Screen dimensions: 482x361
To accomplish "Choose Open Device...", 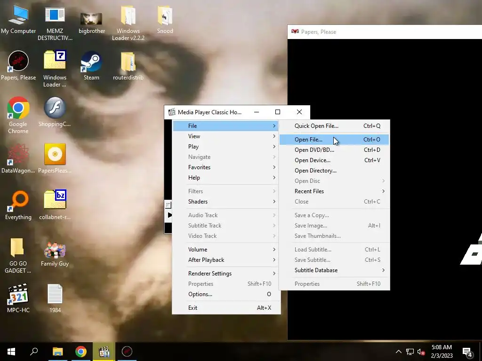I will 334,160.
